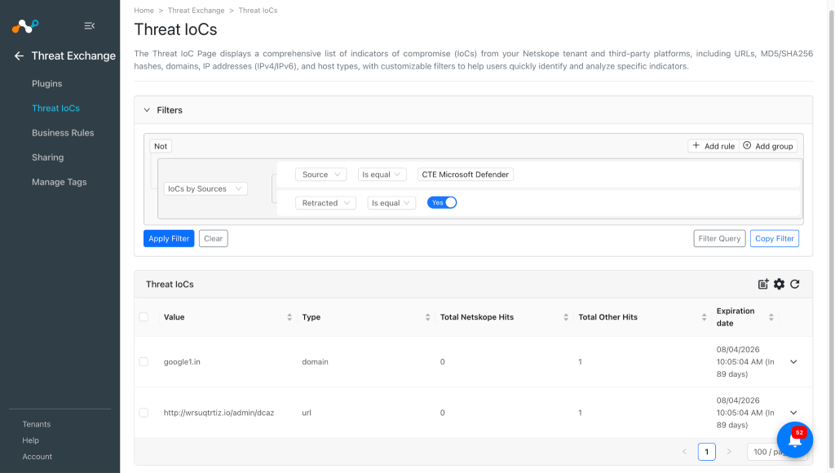This screenshot has height=473, width=835.
Task: Collapse the sidebar menu icon
Action: click(x=90, y=25)
